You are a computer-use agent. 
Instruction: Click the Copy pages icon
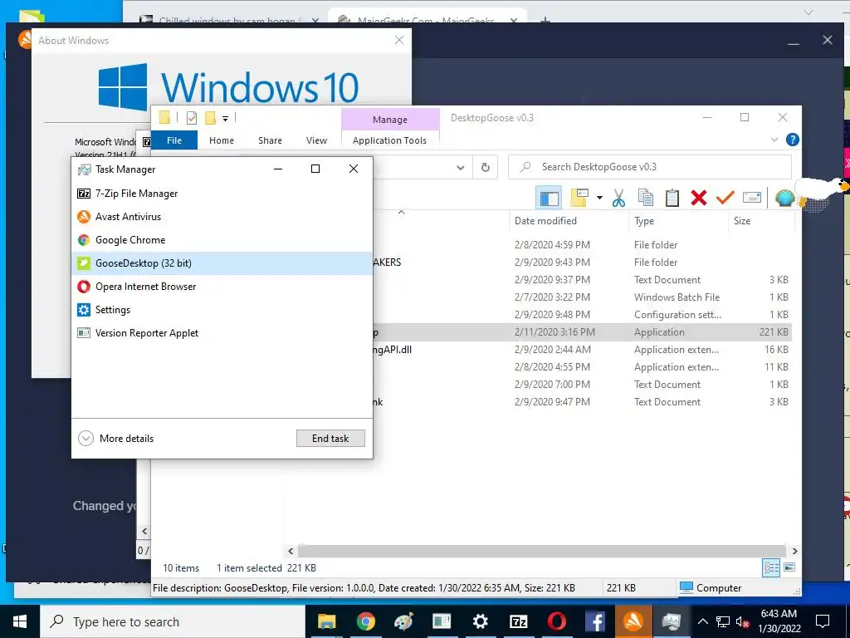(x=645, y=198)
